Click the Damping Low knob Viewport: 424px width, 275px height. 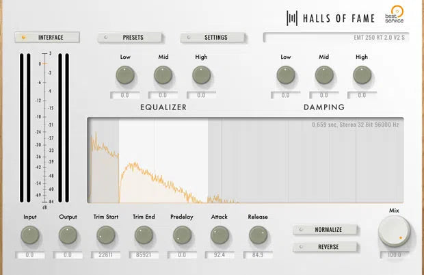[285, 75]
